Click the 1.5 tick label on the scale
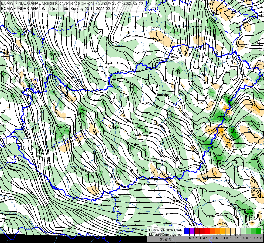Screen dimensions: 264x243 click(256, 238)
